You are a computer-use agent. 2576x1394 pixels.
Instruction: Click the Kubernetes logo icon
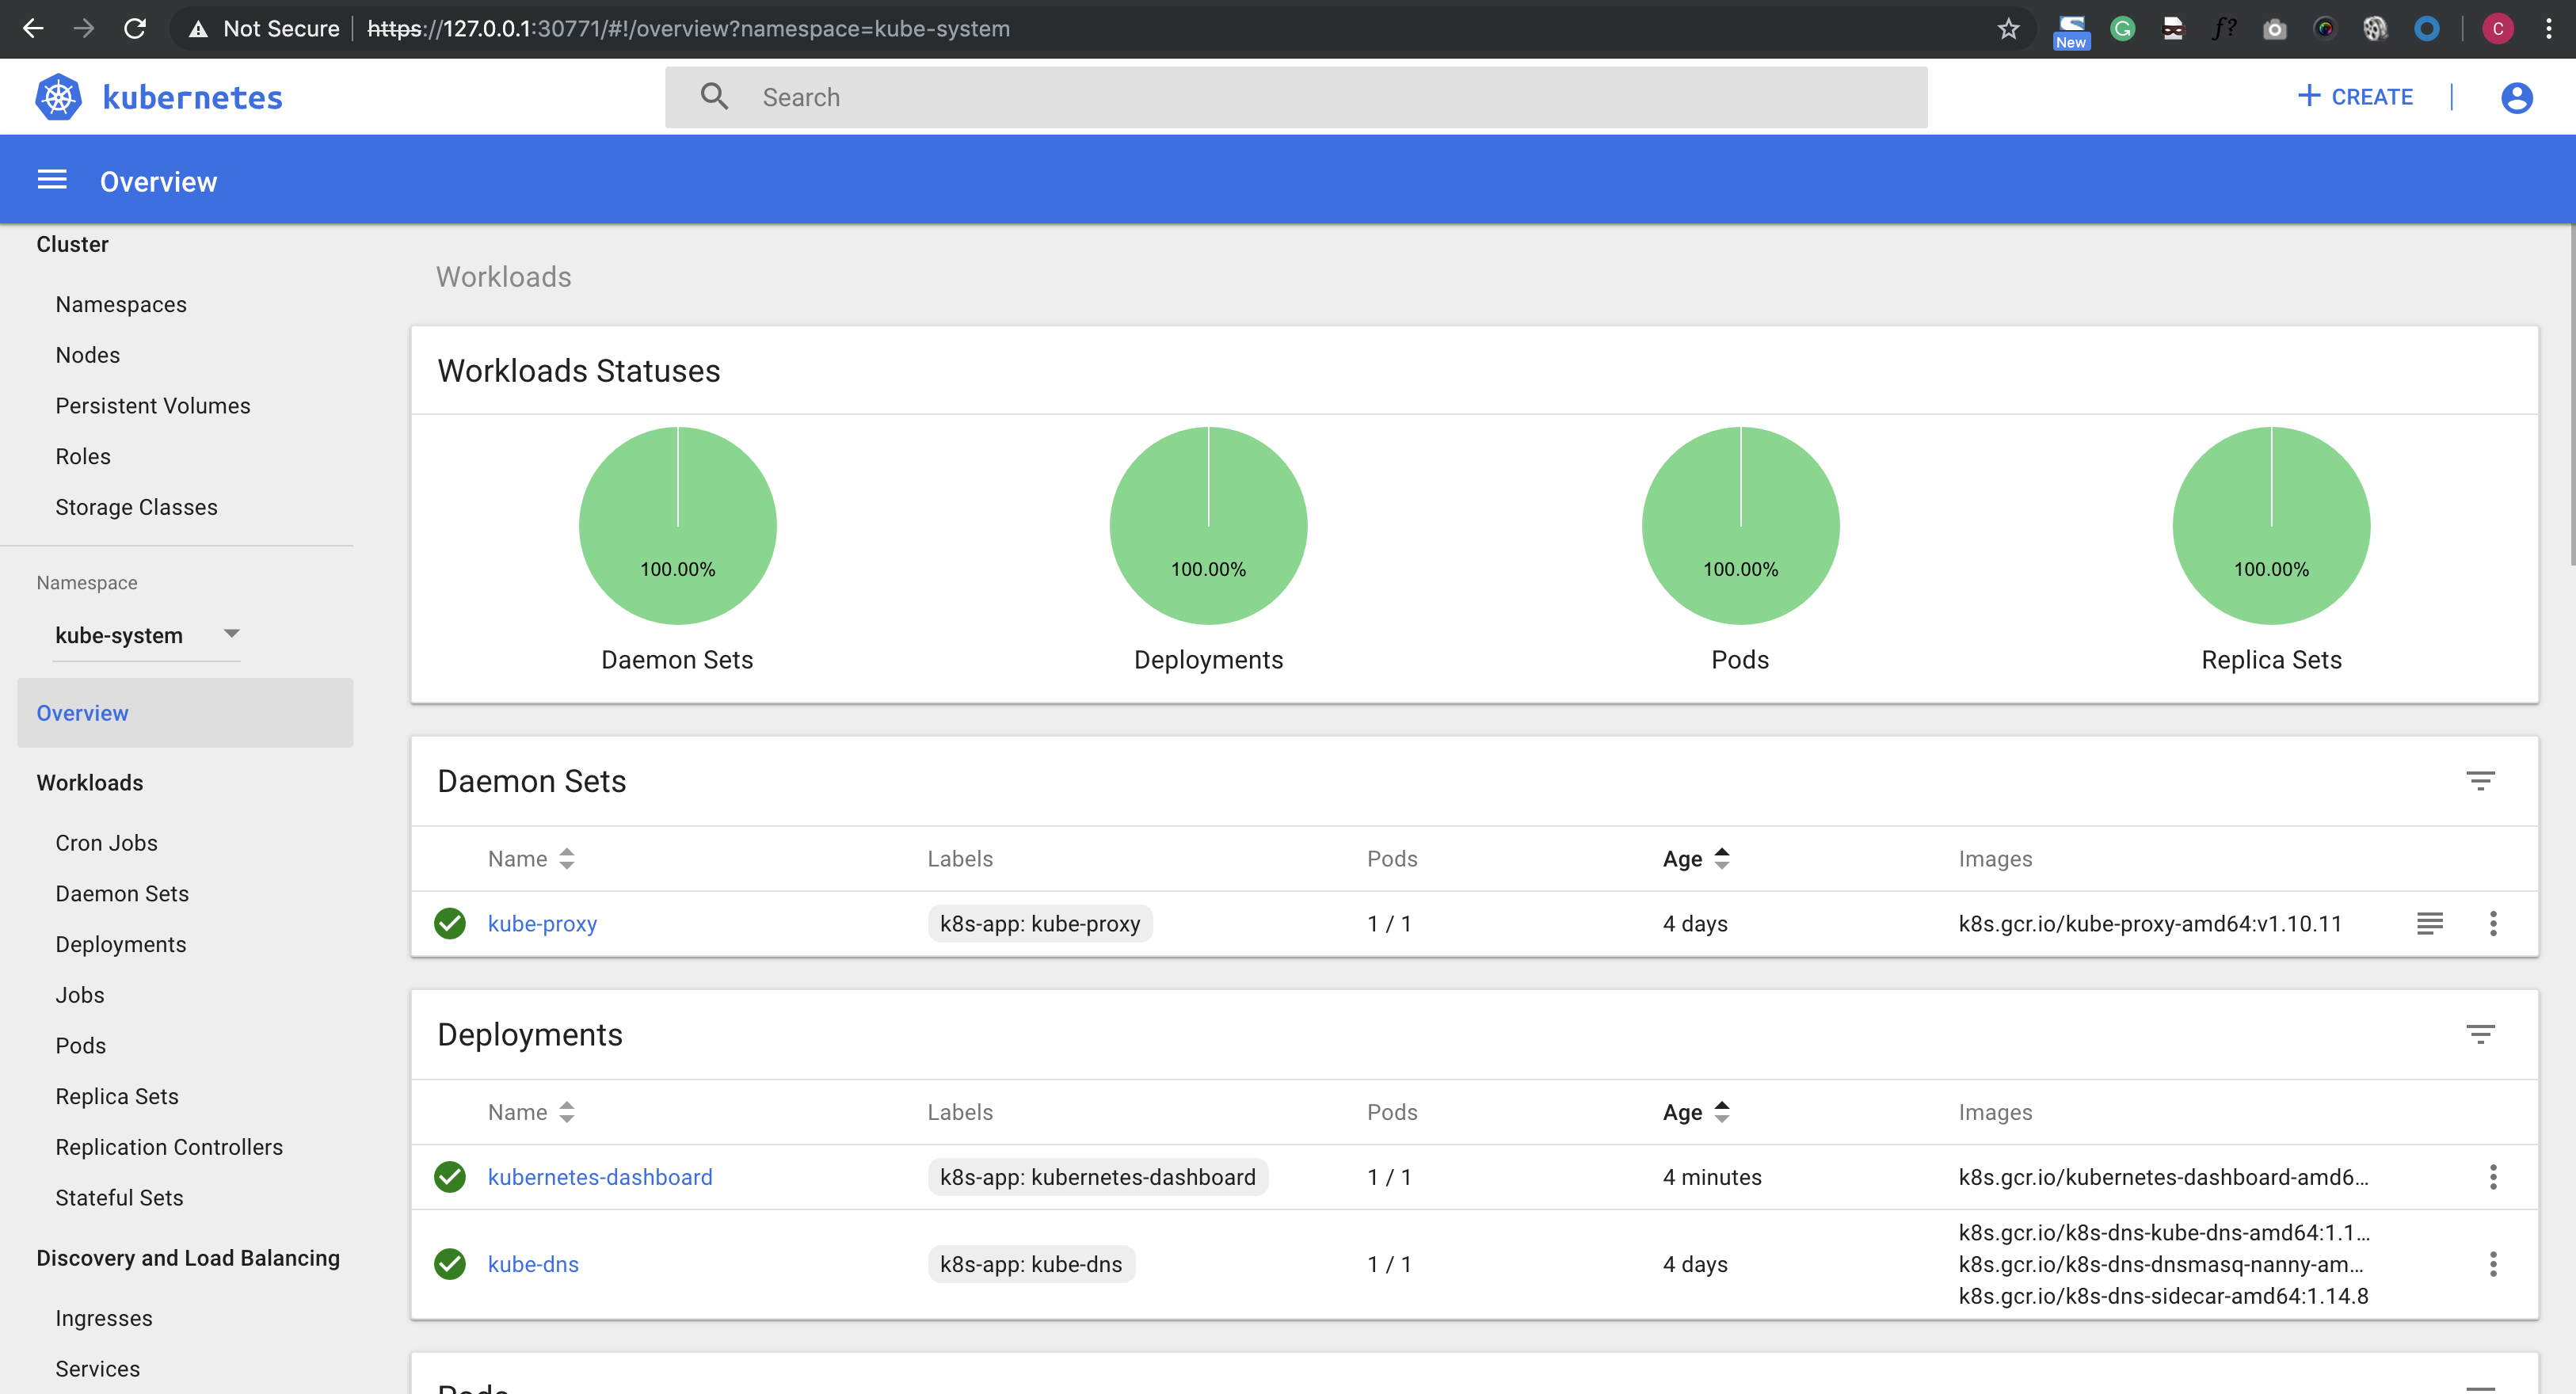(x=59, y=97)
